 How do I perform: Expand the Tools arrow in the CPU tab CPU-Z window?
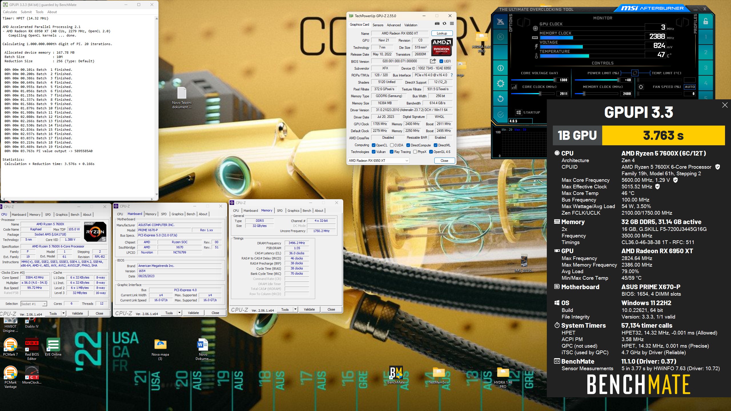tap(63, 313)
